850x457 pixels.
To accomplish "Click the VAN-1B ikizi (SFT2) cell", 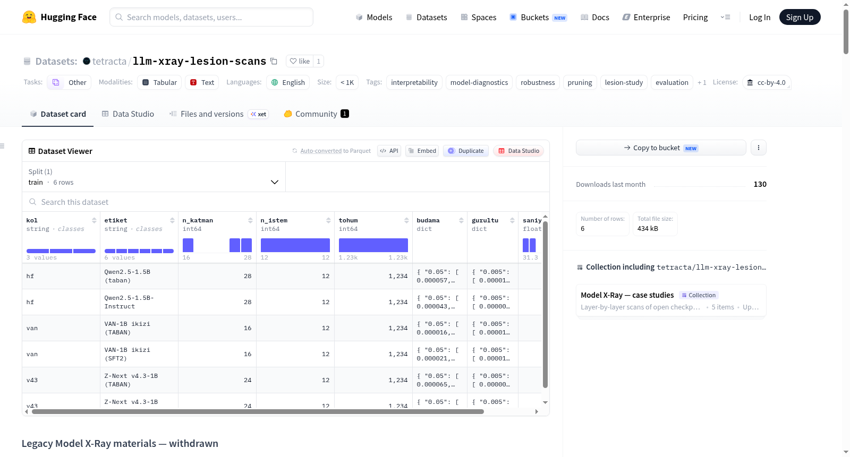I will [x=139, y=354].
